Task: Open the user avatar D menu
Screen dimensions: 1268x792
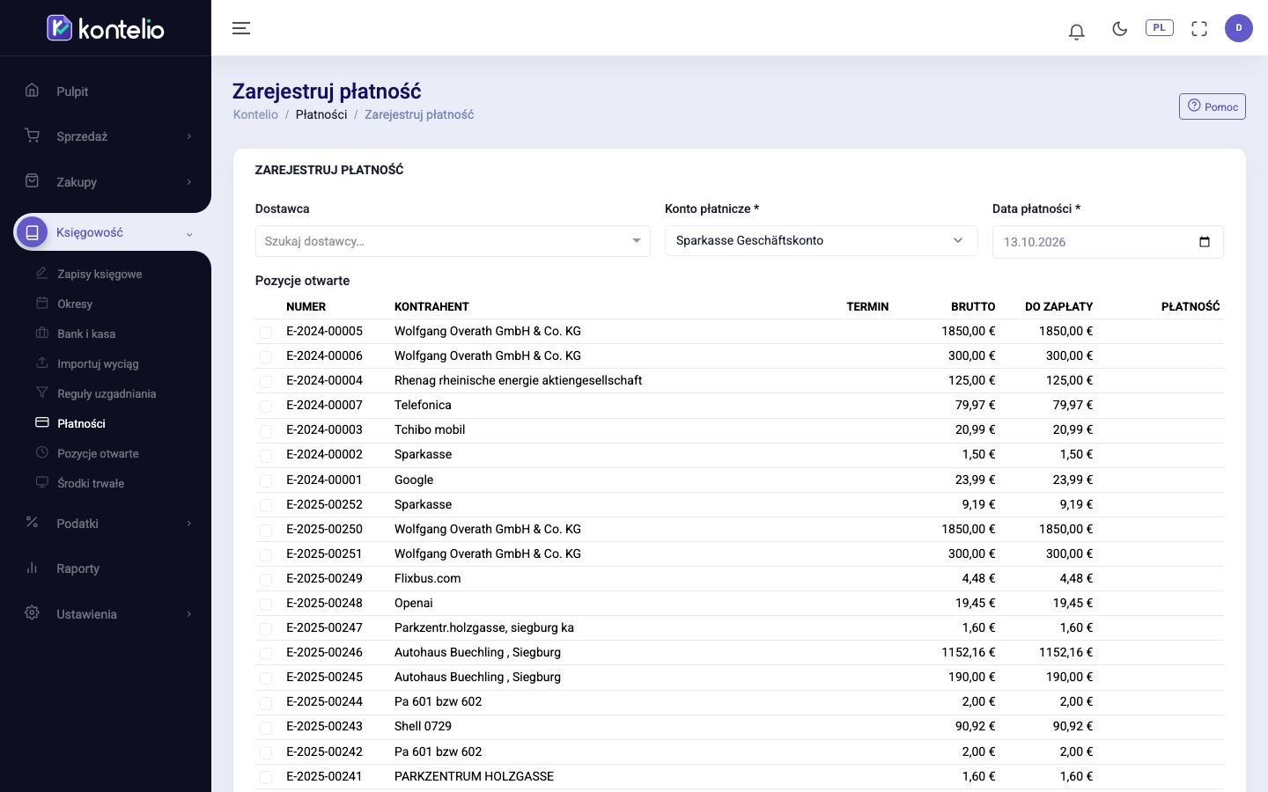Action: tap(1239, 28)
